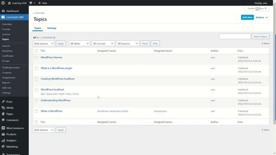The image size is (276, 155).
Task: Click the WooCommerce icon in sidebar
Action: pyautogui.click(x=3, y=128)
